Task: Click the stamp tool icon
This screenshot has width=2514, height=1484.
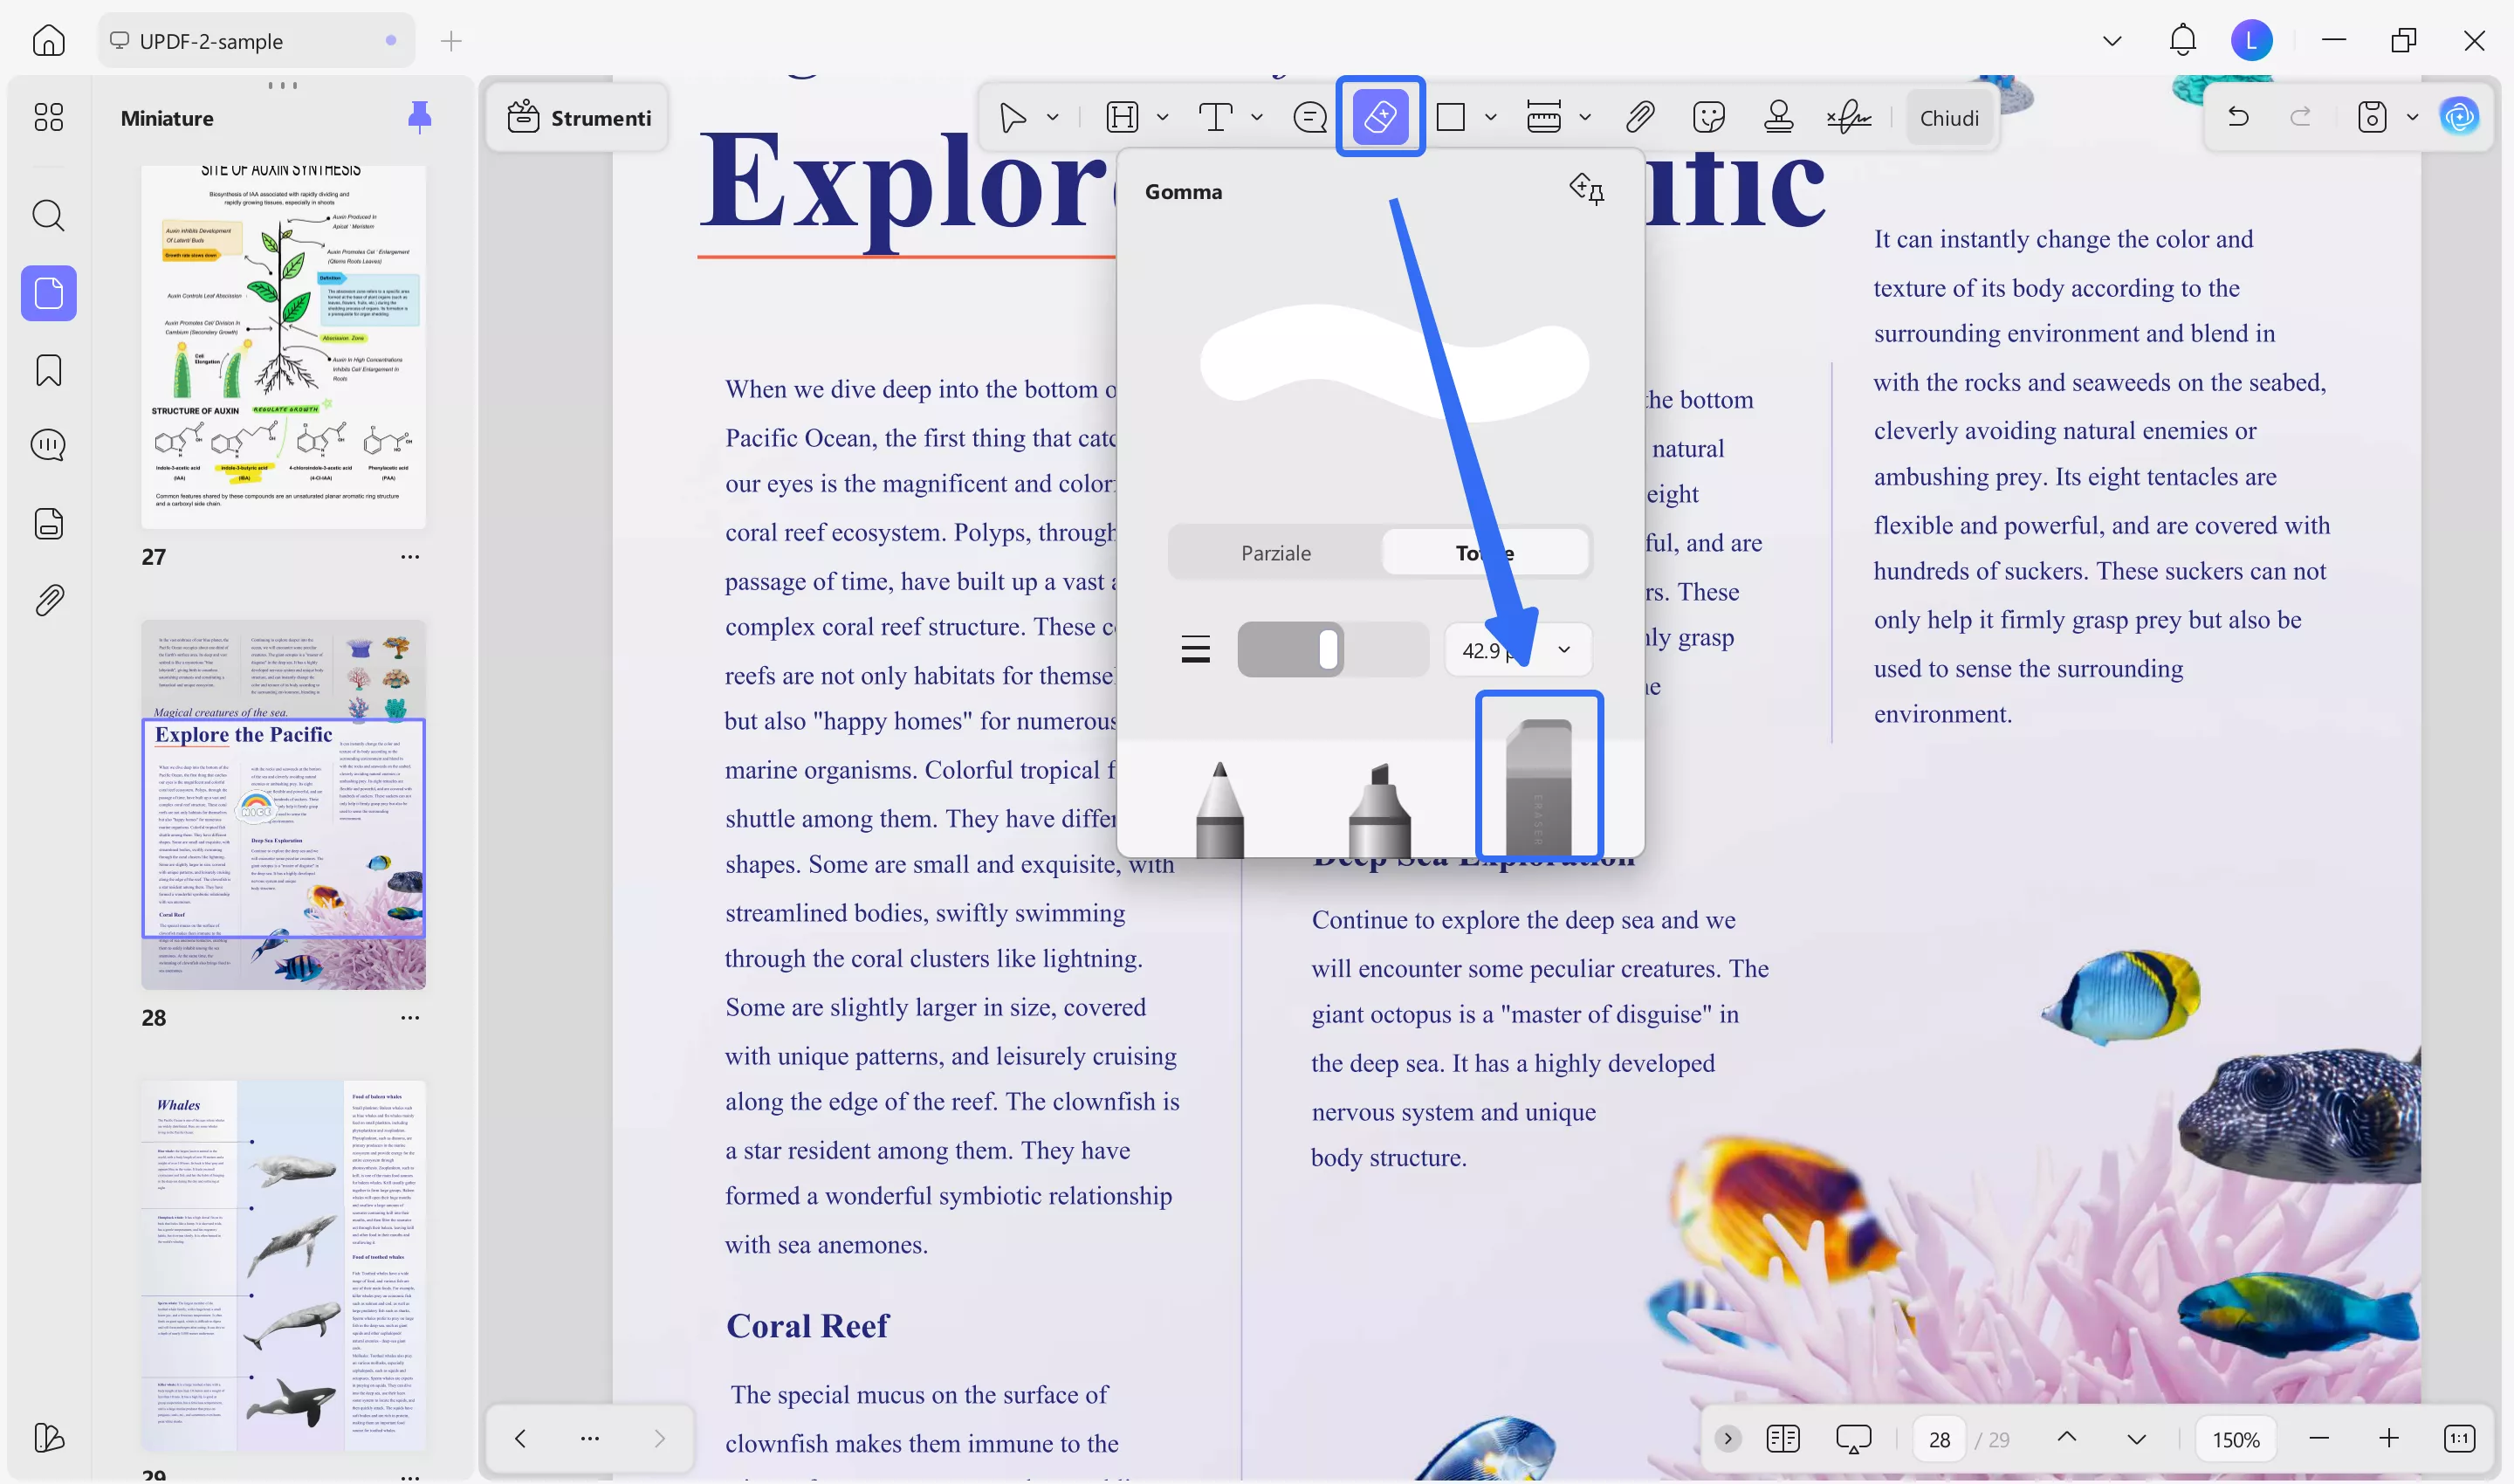Action: coord(1778,117)
